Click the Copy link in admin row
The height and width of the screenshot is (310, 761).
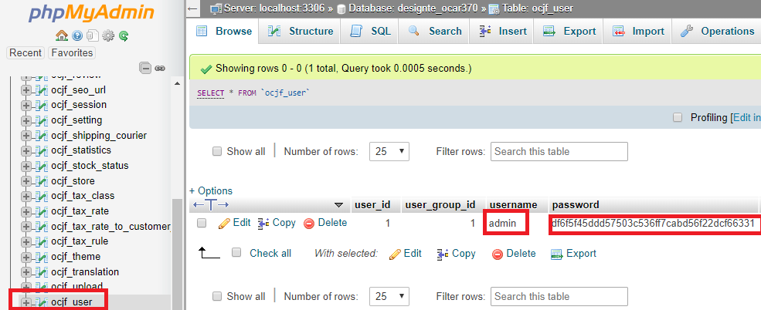276,223
